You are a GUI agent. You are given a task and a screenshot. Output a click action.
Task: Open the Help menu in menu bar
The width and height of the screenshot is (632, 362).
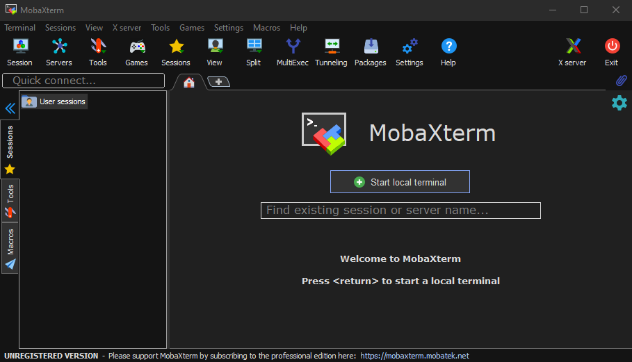click(x=298, y=28)
